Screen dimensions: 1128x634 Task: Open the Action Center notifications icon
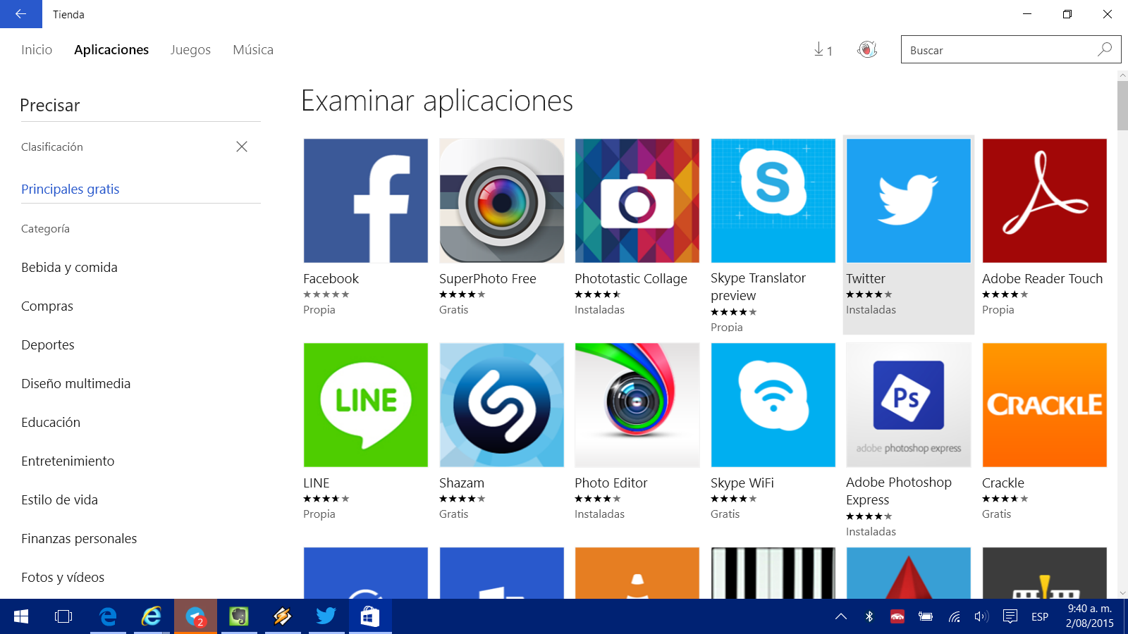(x=1010, y=616)
